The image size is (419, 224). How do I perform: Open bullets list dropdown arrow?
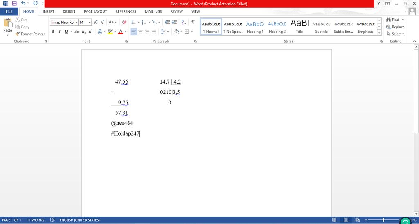(x=139, y=22)
